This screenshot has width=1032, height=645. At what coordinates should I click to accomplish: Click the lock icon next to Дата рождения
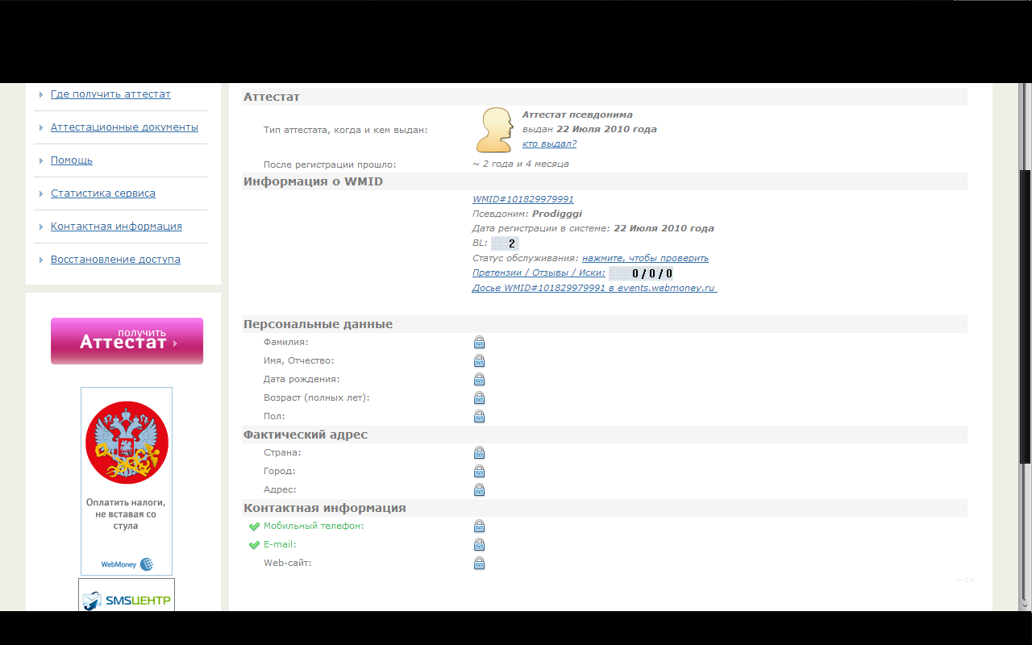[479, 380]
